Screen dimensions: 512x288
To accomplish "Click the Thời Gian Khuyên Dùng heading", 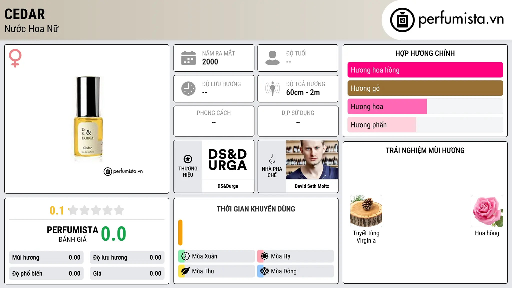I will click(256, 209).
